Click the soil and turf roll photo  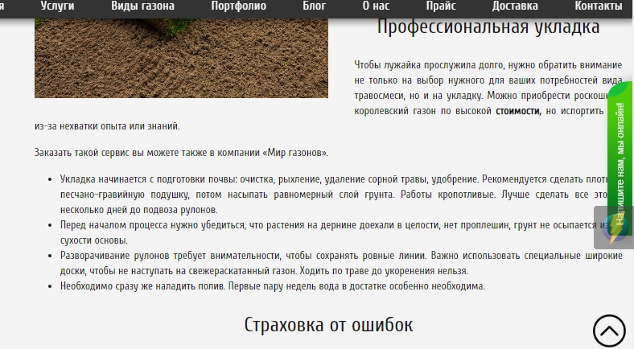coord(181,58)
